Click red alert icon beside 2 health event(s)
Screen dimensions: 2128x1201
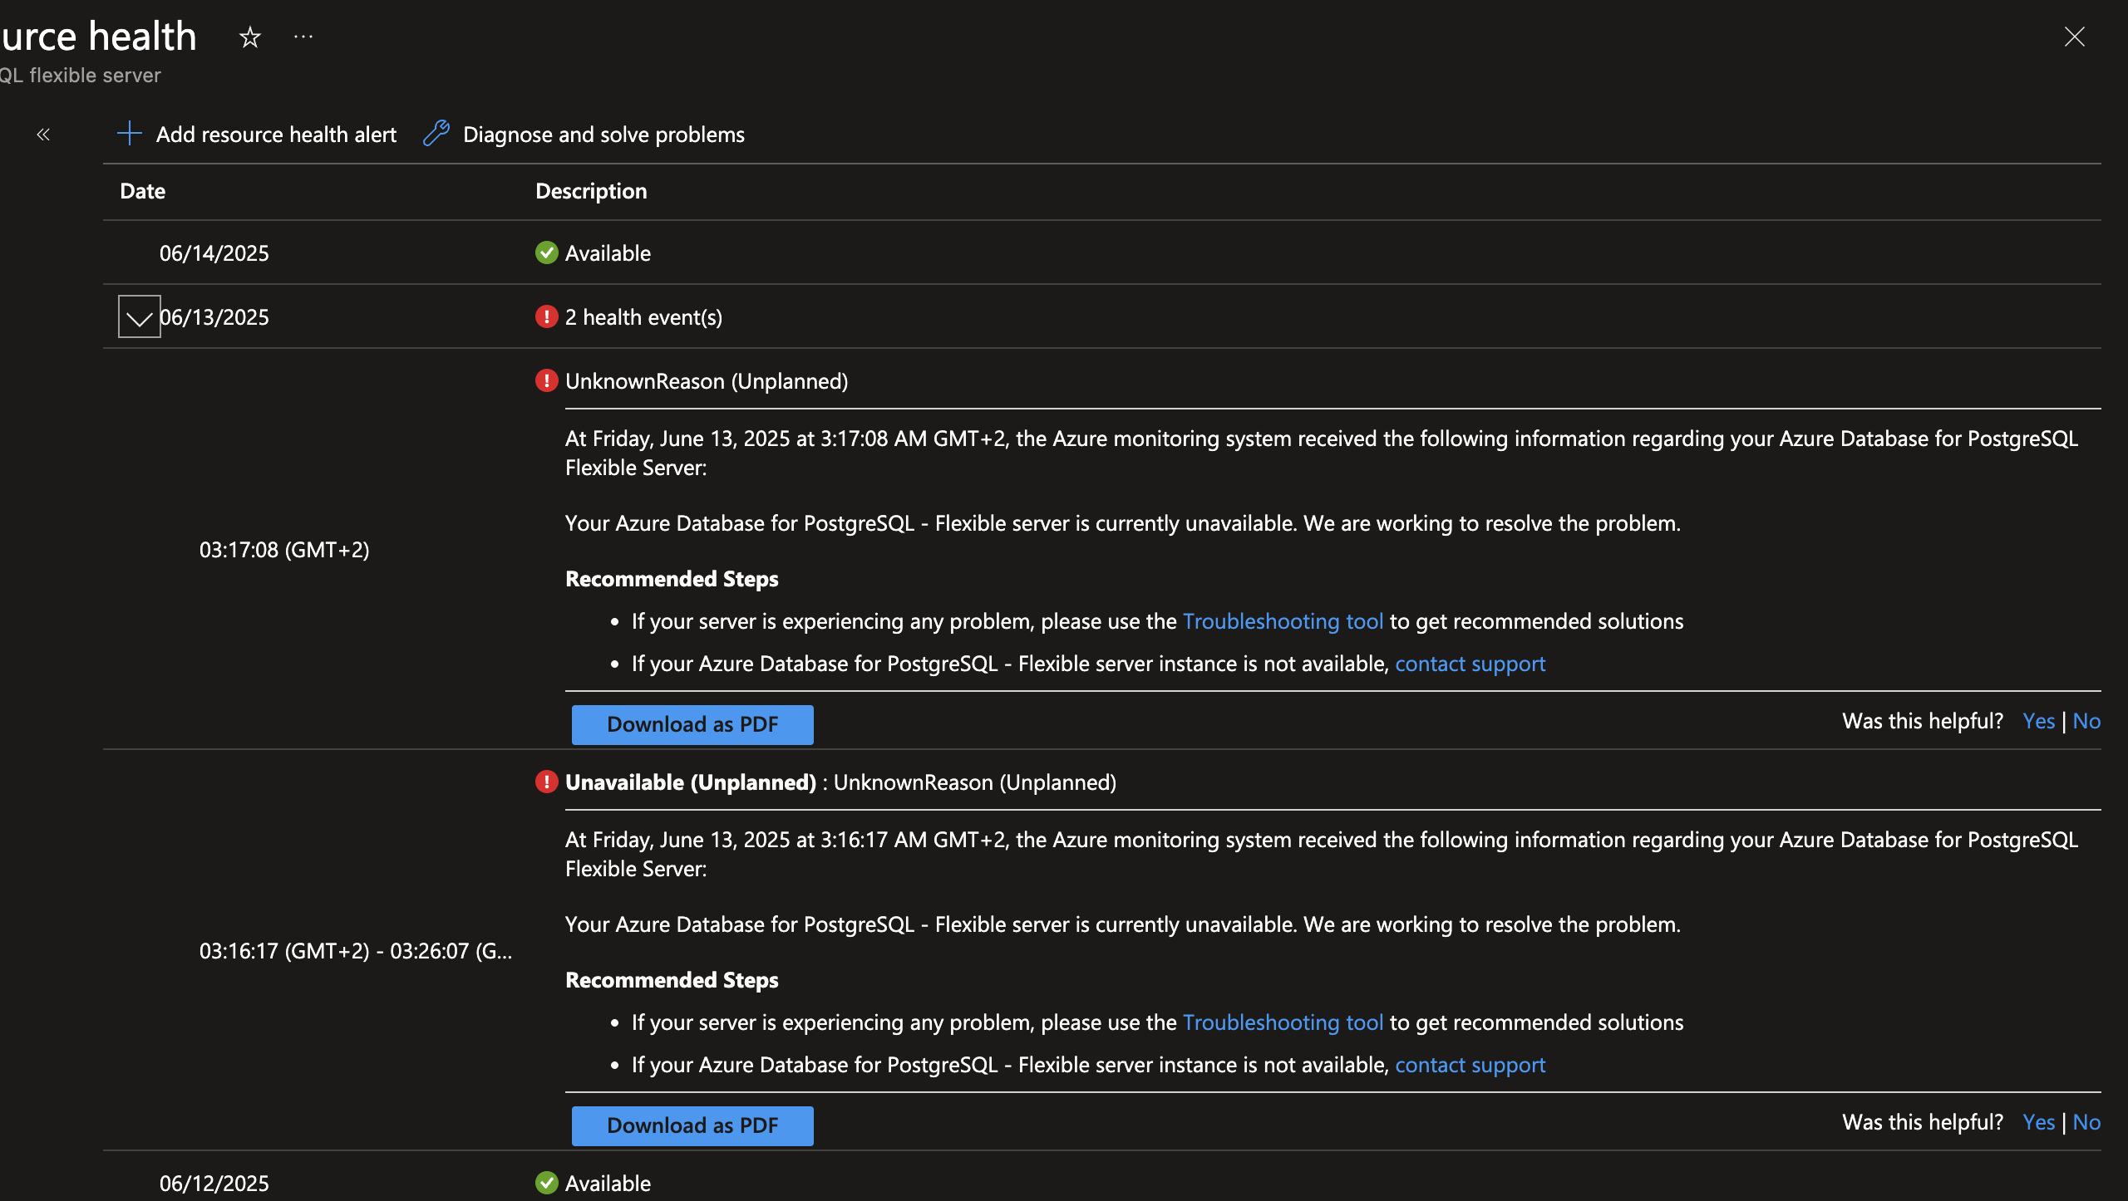(547, 316)
